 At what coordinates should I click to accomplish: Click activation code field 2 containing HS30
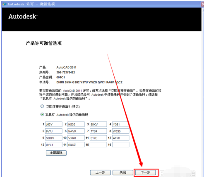[76, 124]
